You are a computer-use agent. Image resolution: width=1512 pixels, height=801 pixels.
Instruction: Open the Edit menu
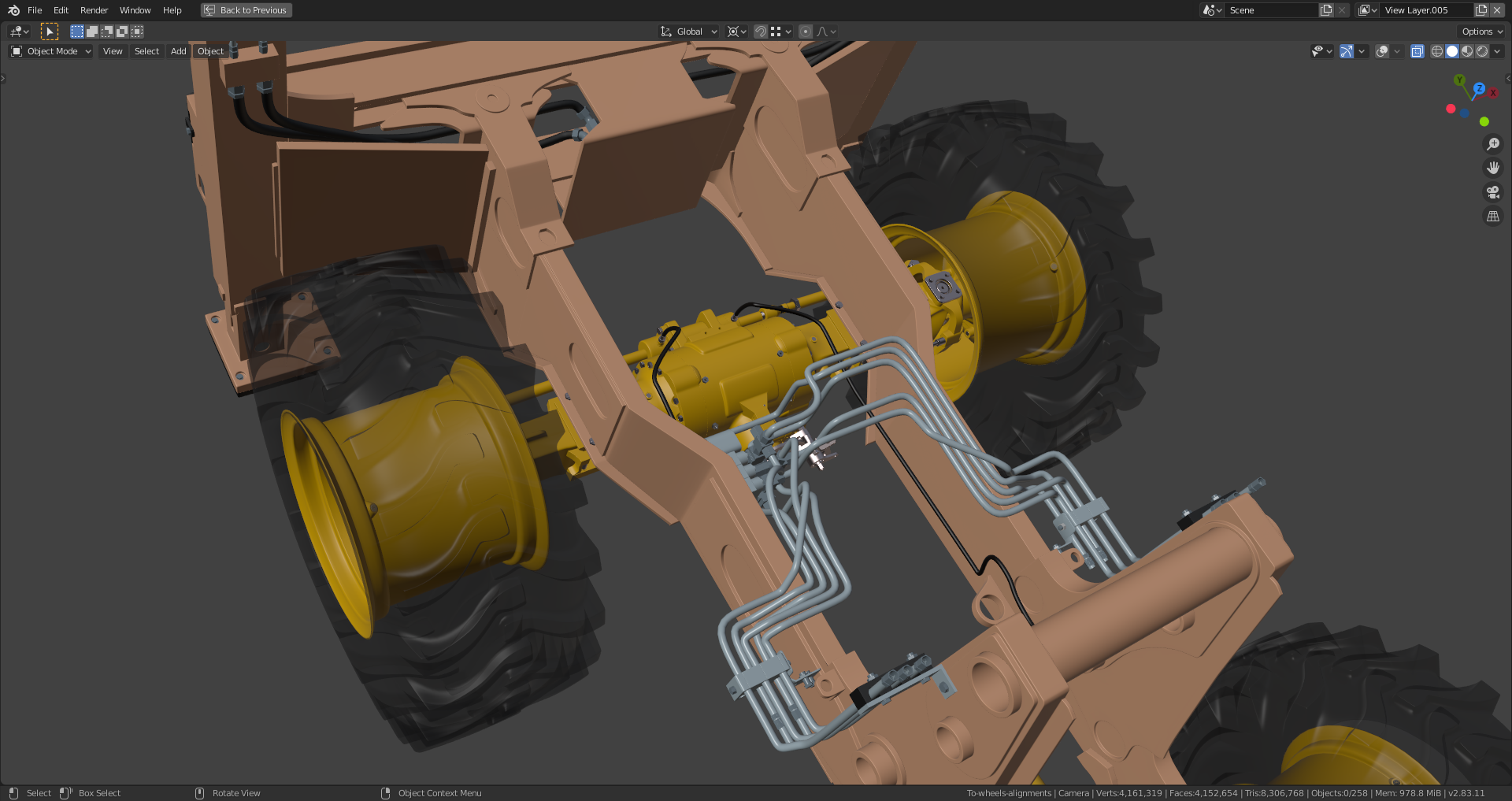tap(61, 10)
